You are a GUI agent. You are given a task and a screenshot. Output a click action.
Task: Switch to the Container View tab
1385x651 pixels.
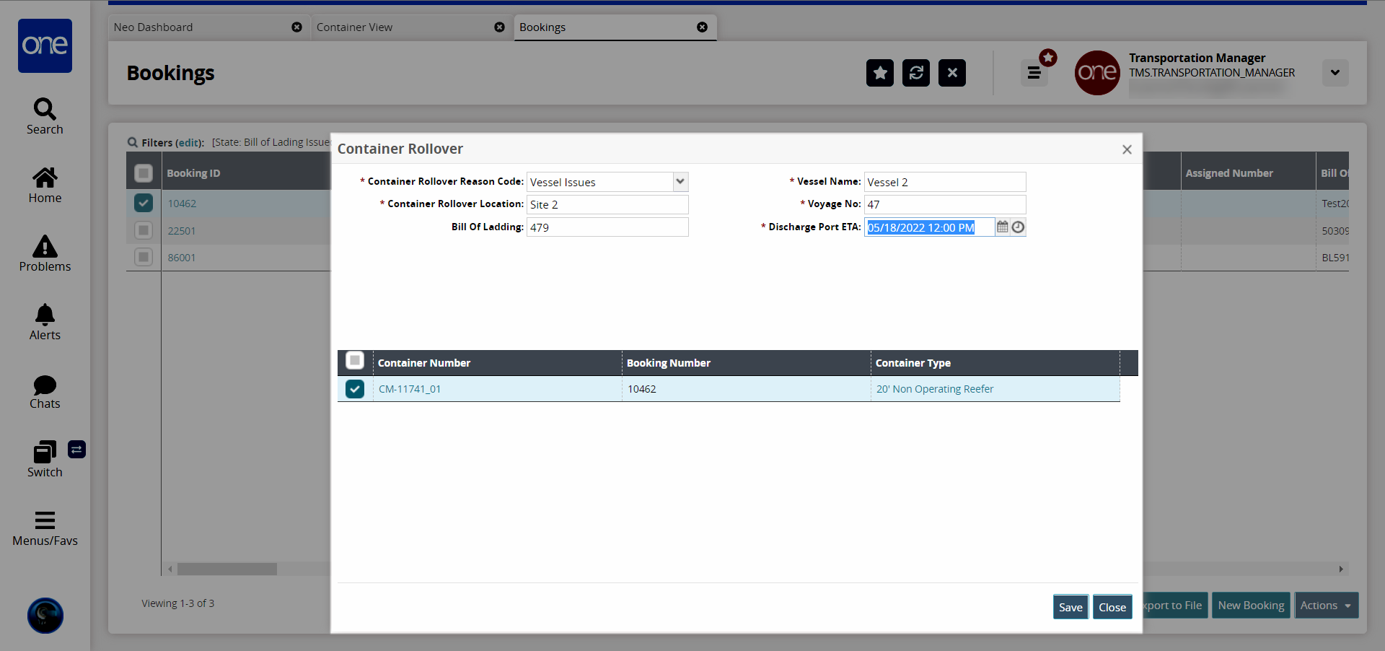354,27
